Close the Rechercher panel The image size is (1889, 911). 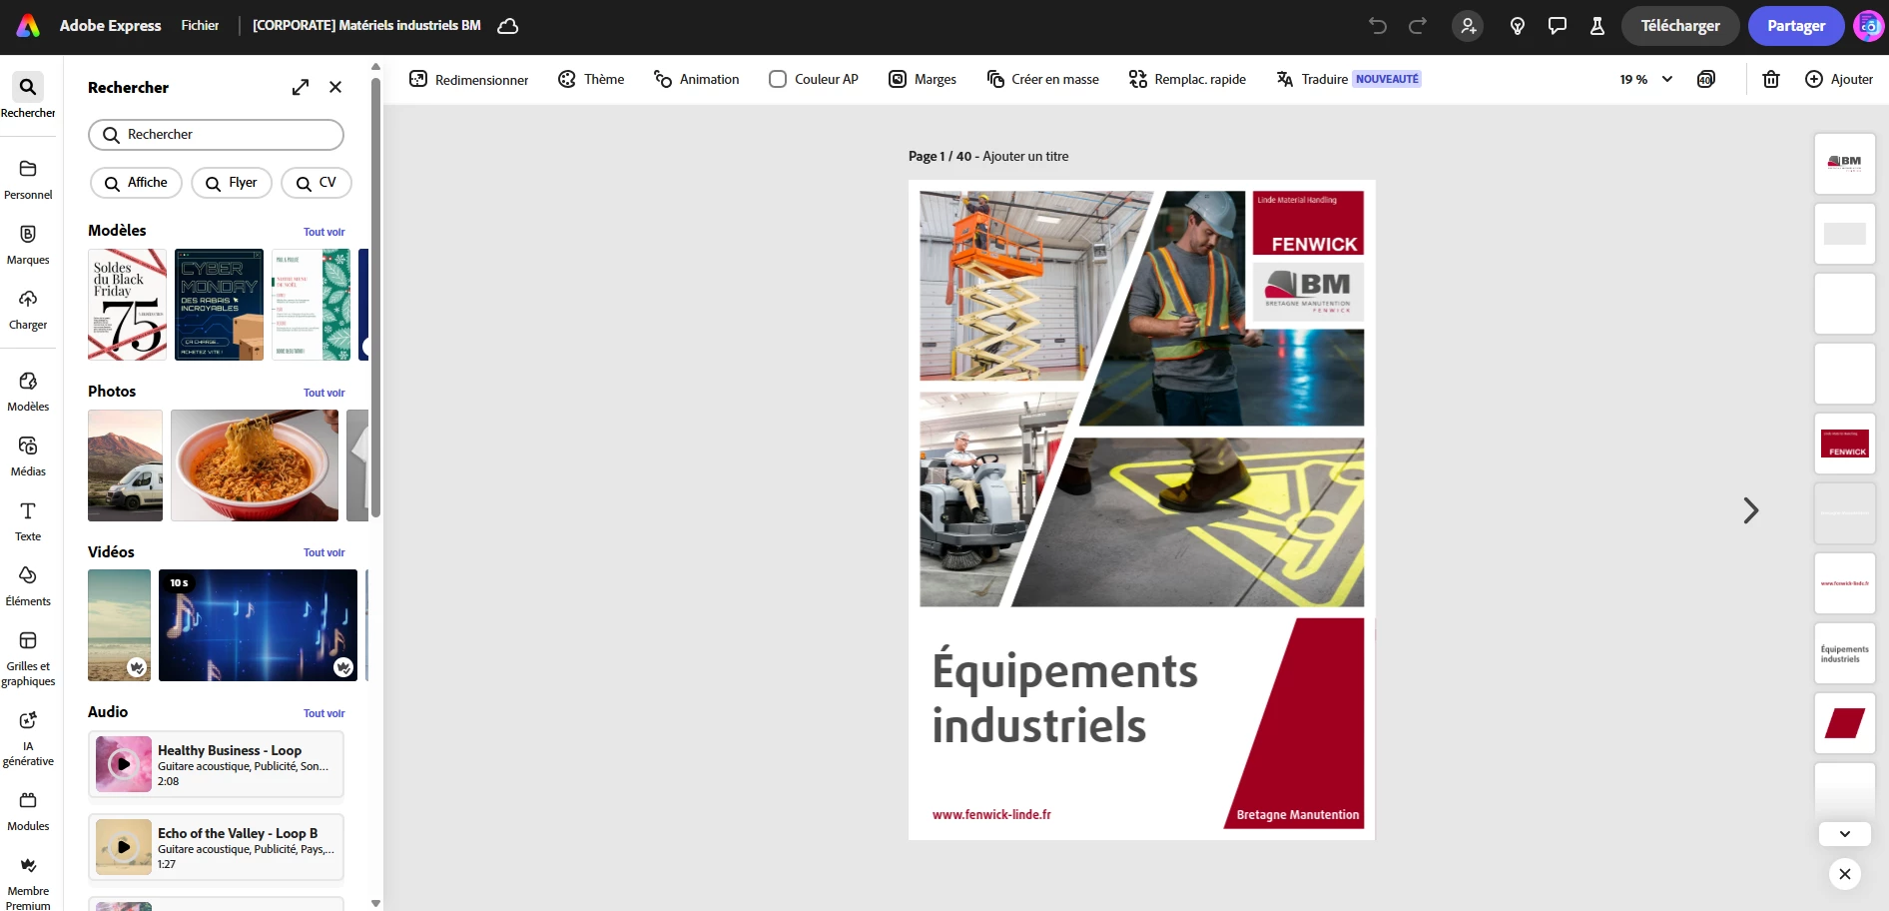[x=335, y=87]
